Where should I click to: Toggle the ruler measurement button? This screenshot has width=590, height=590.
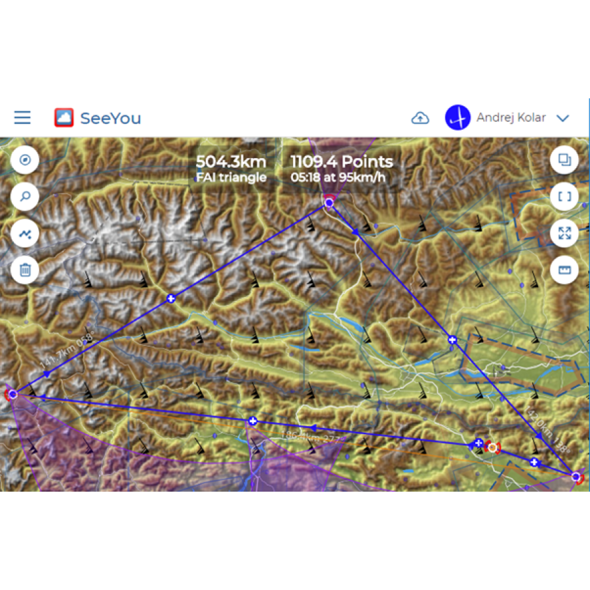pyautogui.click(x=564, y=270)
